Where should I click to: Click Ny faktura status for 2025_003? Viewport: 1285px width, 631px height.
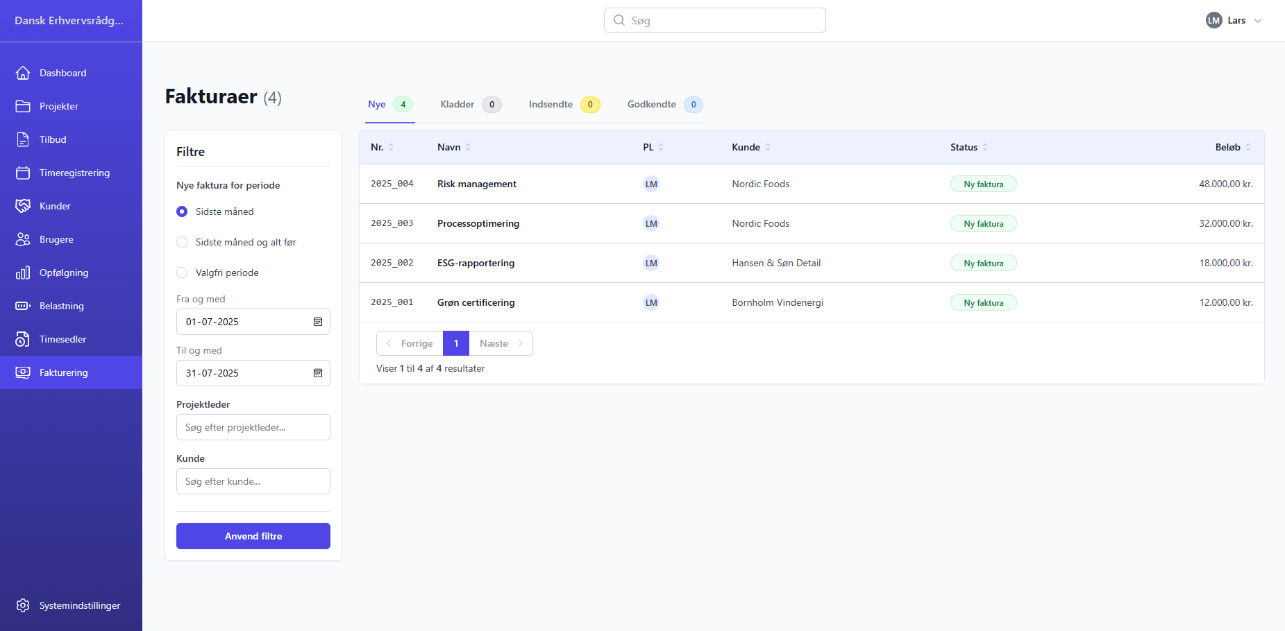[984, 223]
